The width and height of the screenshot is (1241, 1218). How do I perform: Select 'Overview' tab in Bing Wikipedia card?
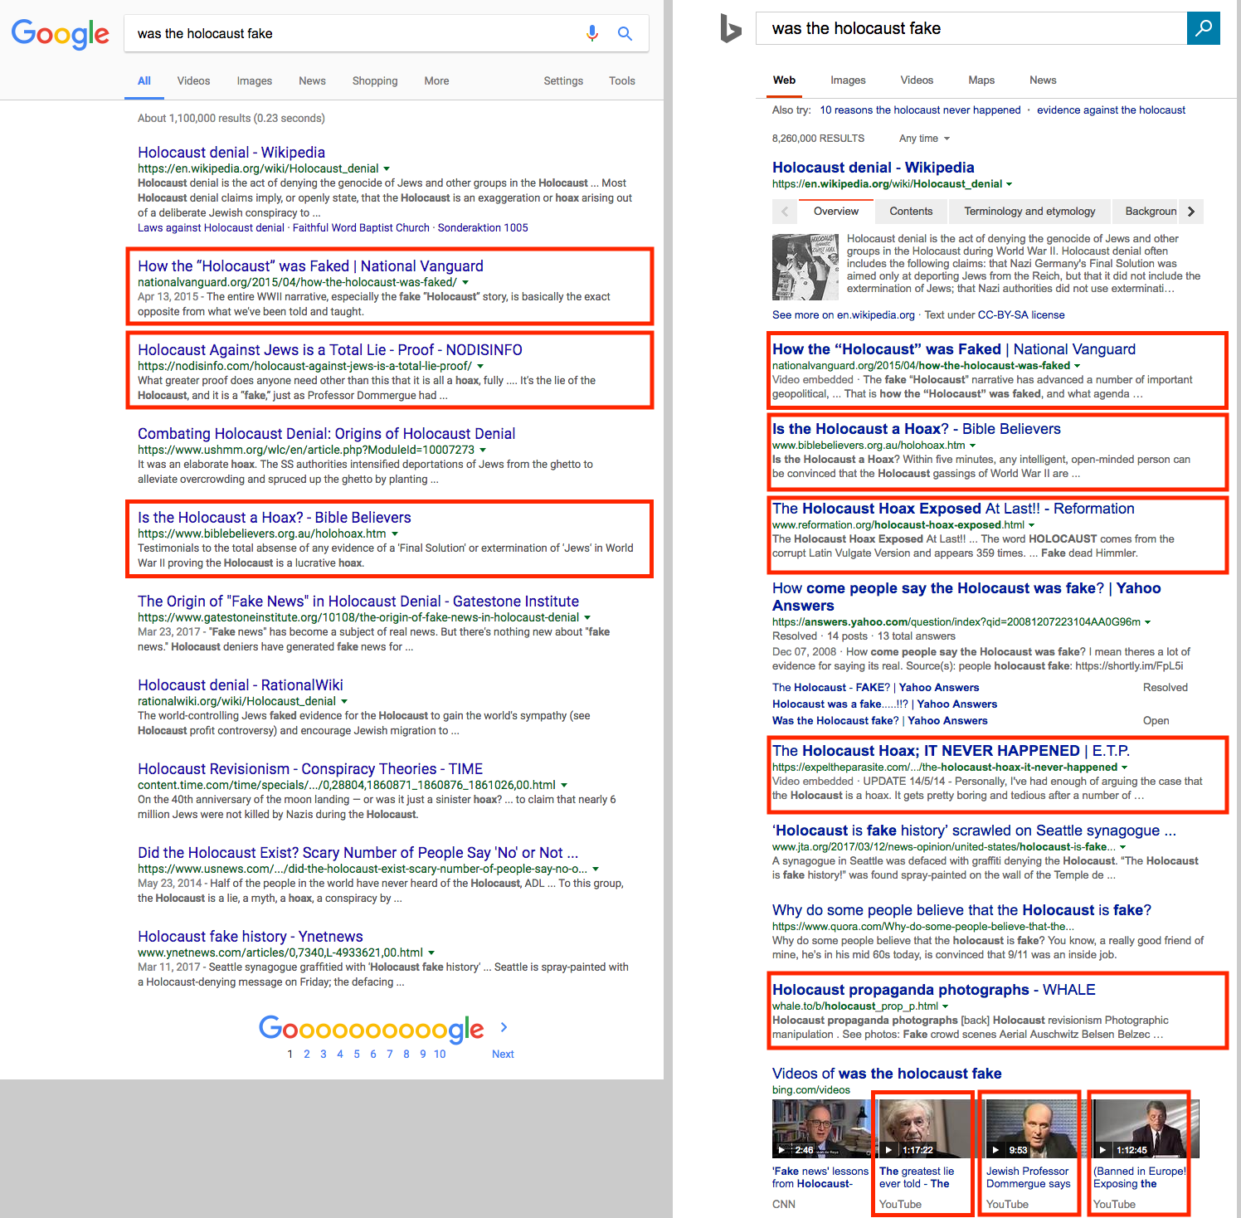(836, 212)
